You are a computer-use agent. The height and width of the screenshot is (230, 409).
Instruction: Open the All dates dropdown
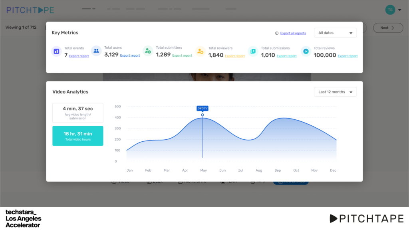pyautogui.click(x=335, y=33)
